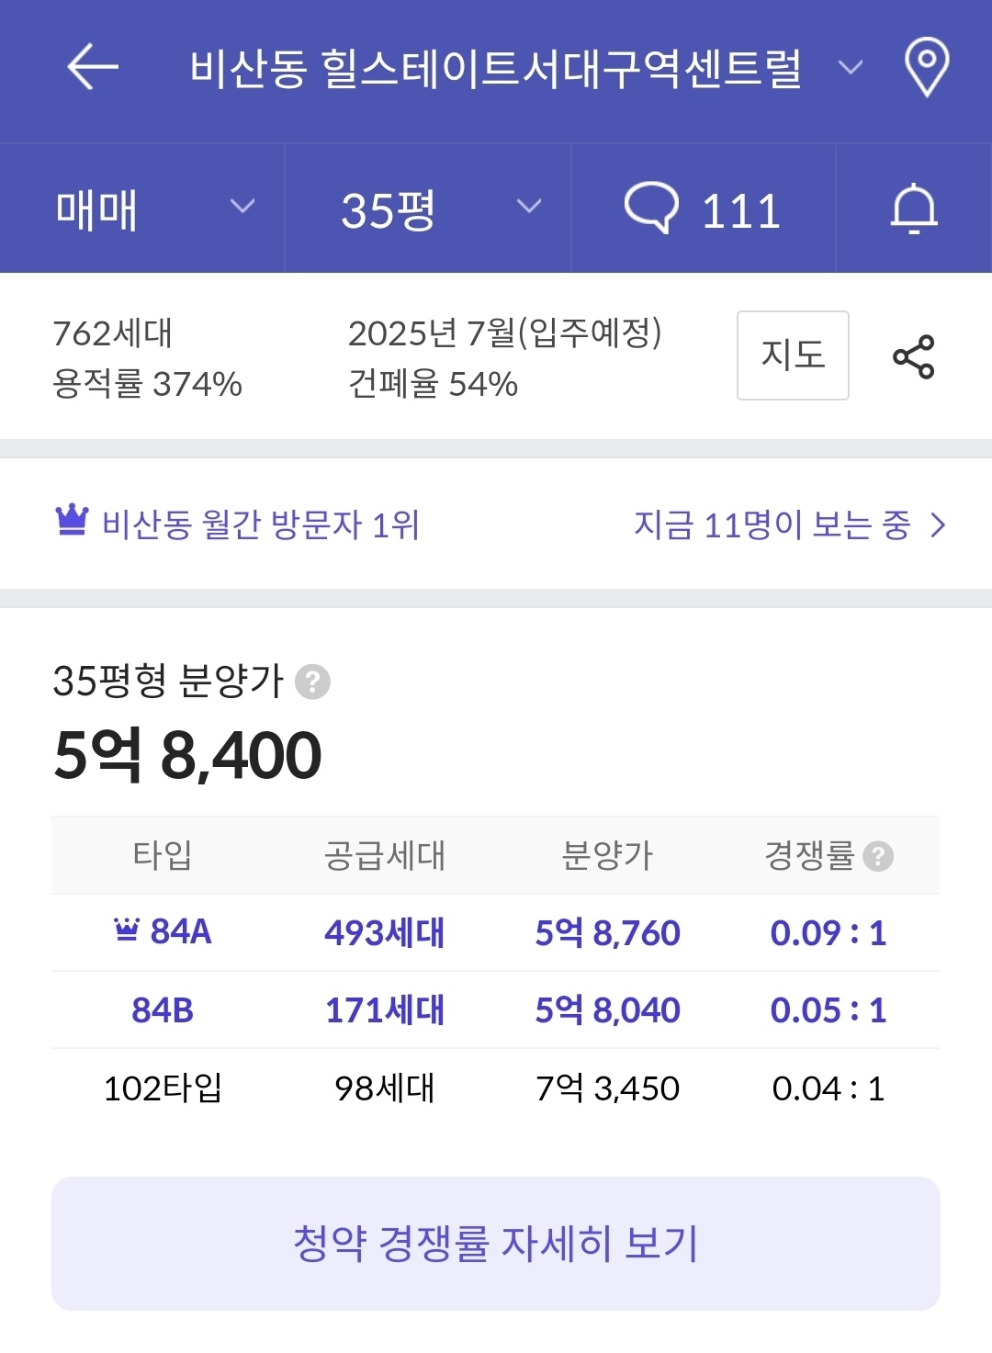The image size is (992, 1353).
Task: Click the 171세대 supply cell
Action: click(384, 1010)
